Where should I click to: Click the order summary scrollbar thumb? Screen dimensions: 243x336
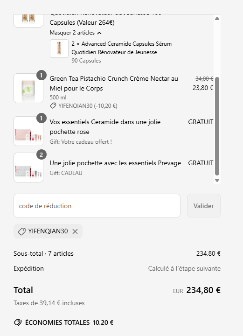click(x=217, y=126)
